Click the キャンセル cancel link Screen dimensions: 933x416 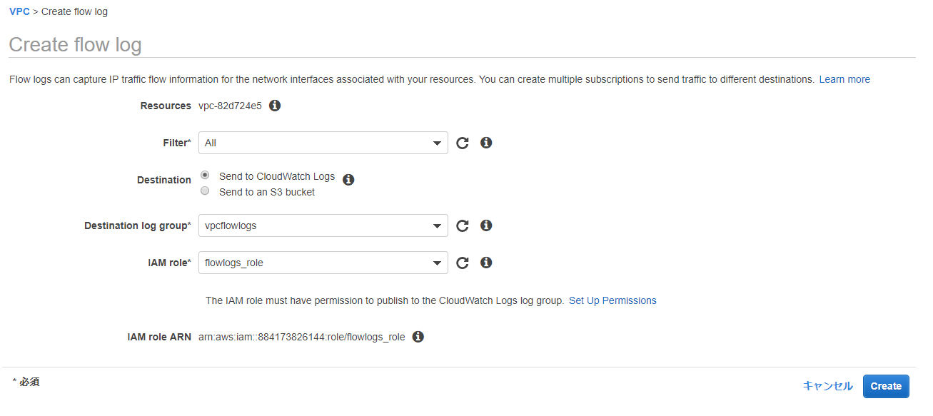[827, 386]
